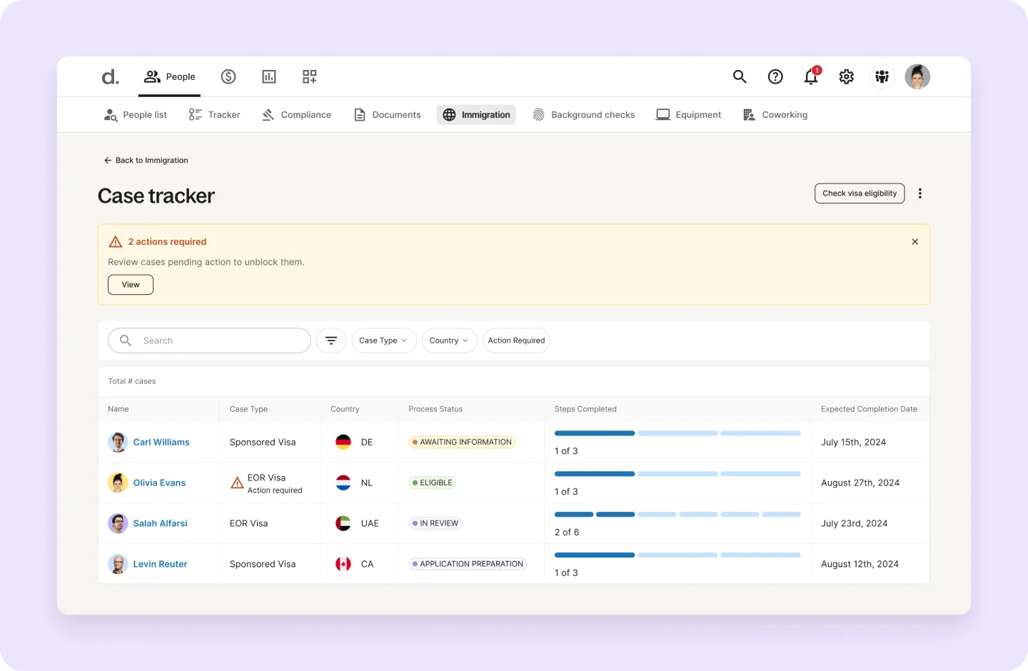Click Expected Completion Date column header
Screen dimensions: 1028x671
point(869,410)
